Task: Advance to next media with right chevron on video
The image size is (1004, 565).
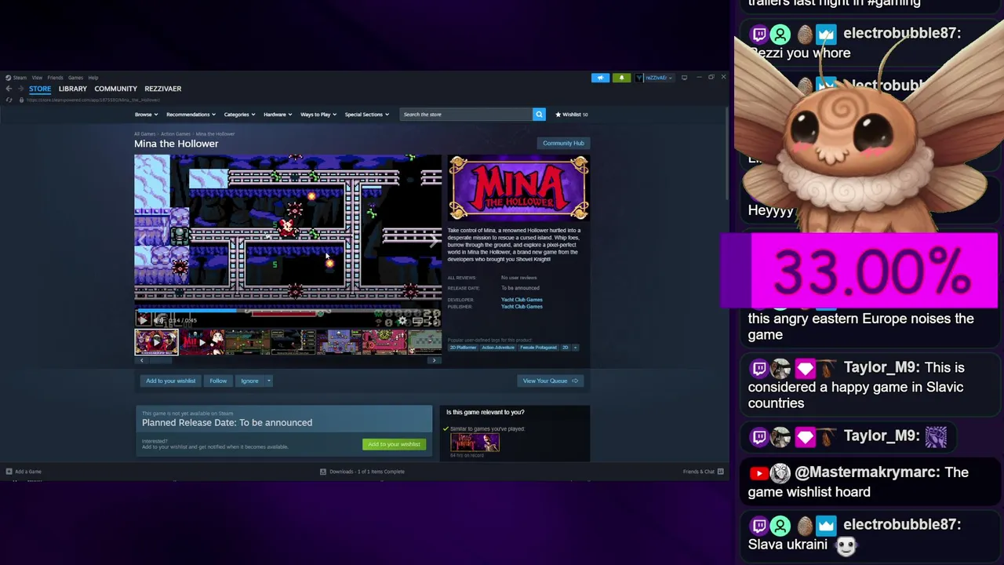Action: (434, 242)
